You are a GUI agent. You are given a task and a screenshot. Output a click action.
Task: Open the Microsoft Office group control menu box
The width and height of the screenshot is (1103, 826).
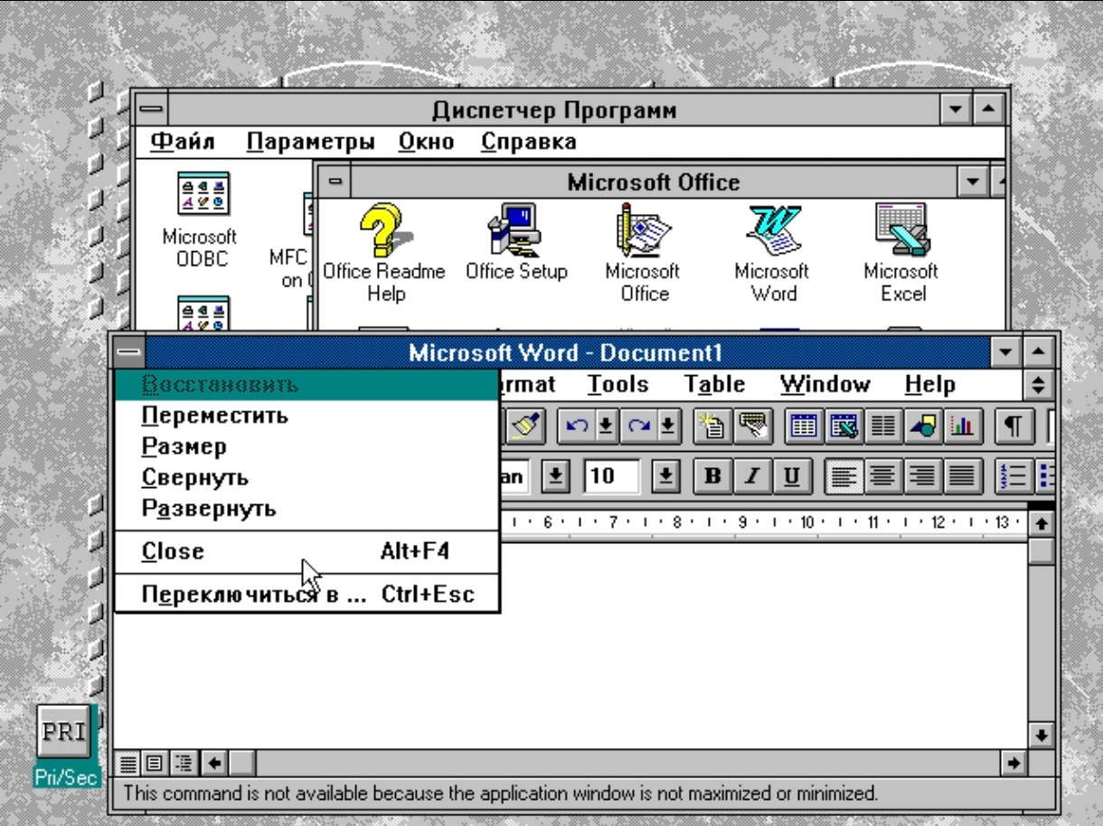[335, 183]
